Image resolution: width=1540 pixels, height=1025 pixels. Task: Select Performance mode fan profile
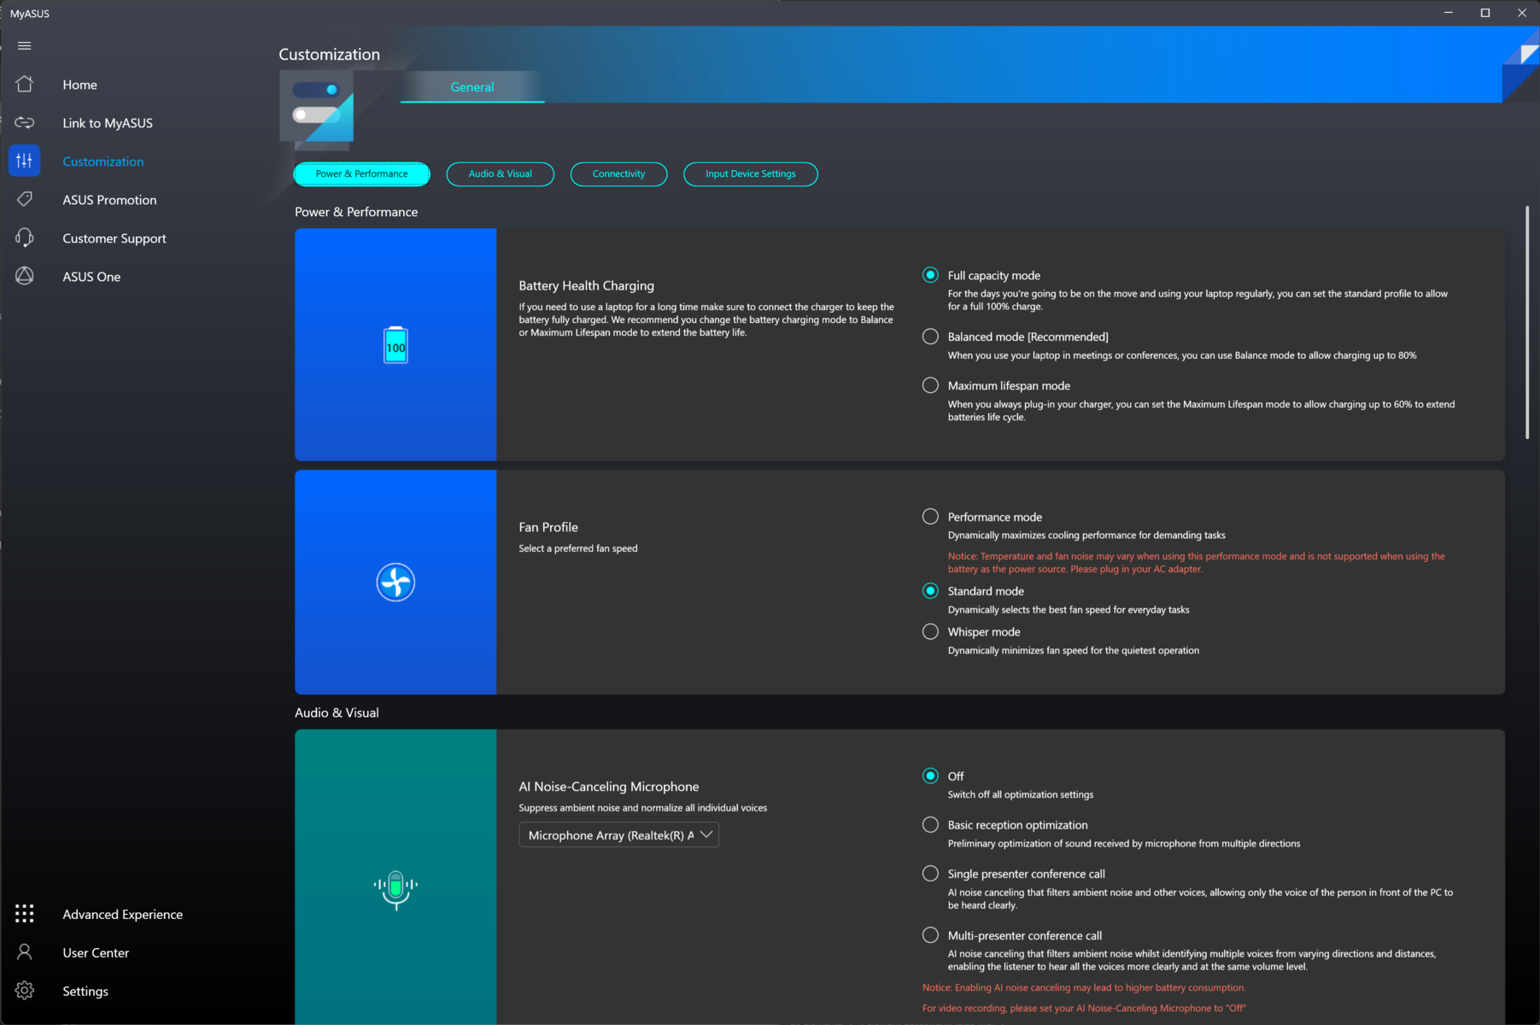click(x=930, y=517)
